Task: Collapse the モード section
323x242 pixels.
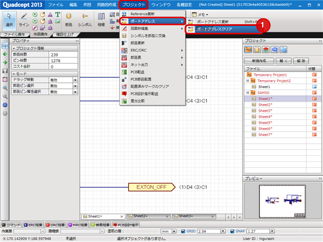Action: [14, 74]
